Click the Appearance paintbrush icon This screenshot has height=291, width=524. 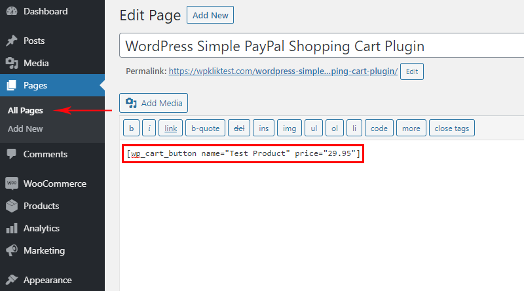(12, 280)
